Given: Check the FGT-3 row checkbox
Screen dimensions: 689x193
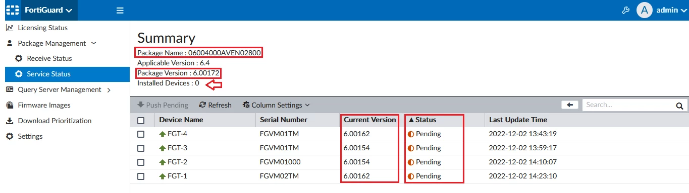Looking at the screenshot, I should pos(141,148).
